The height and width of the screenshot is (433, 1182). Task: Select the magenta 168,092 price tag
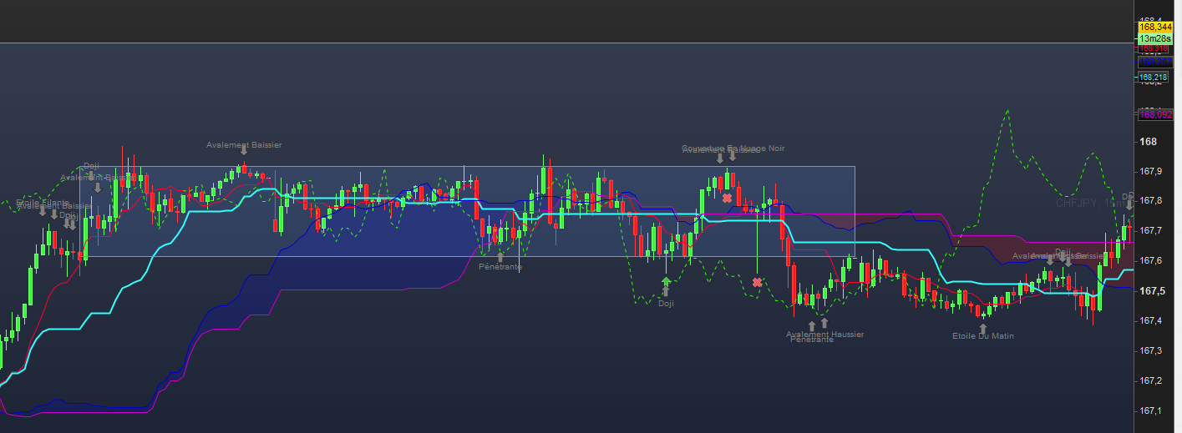tap(1155, 114)
